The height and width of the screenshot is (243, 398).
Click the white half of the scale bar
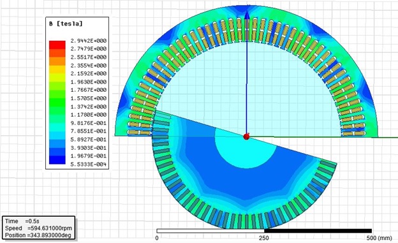coord(210,231)
